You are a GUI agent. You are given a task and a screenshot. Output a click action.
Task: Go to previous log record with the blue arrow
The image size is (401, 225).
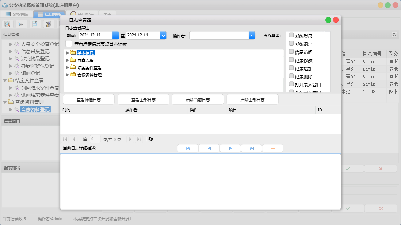pos(209,148)
